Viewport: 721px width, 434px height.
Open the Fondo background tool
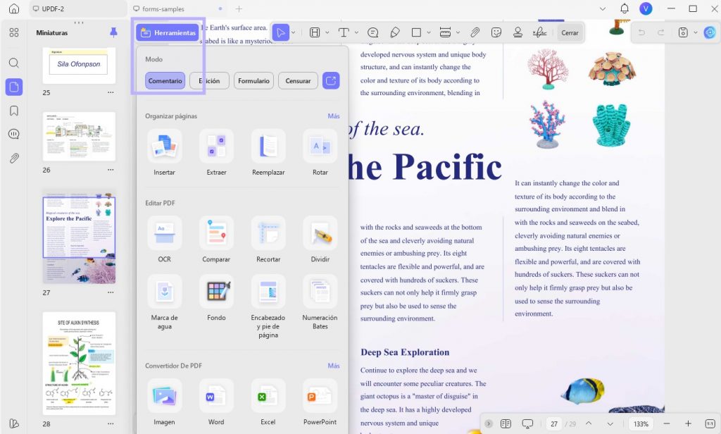216,299
